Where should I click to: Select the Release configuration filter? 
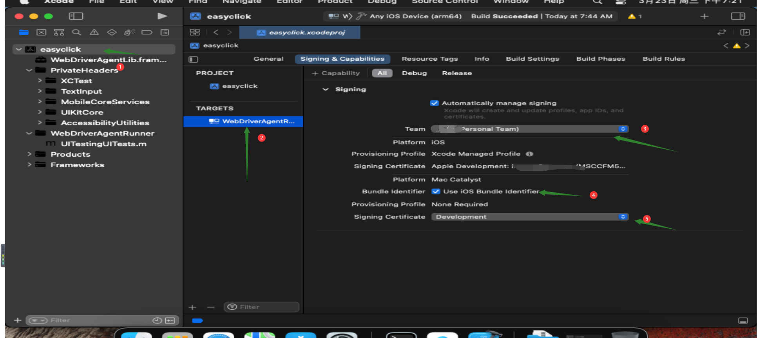click(x=457, y=73)
